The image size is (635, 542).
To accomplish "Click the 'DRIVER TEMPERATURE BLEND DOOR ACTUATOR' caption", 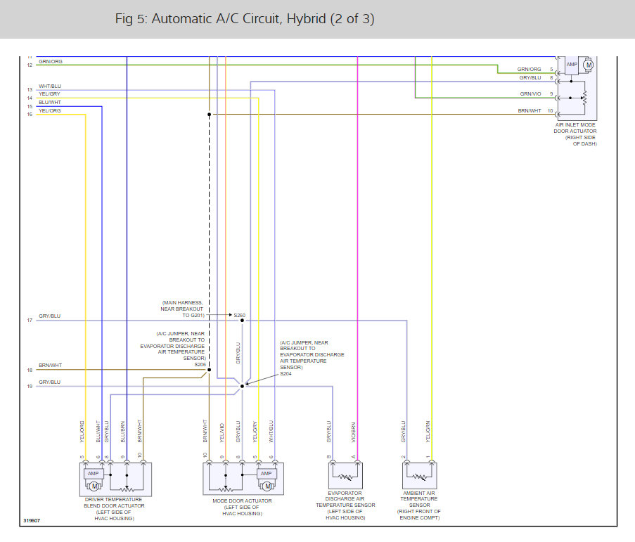I will point(114,509).
